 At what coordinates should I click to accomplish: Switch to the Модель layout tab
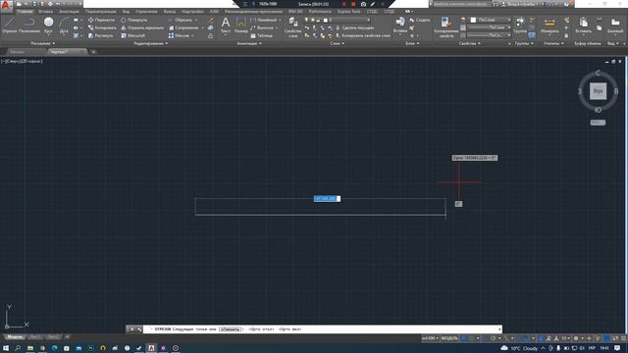[x=15, y=337]
